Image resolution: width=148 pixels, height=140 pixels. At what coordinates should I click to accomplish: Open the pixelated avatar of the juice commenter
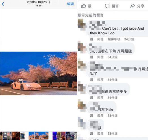(x=82, y=24)
